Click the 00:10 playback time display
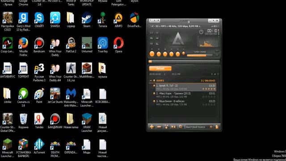 tap(212, 31)
